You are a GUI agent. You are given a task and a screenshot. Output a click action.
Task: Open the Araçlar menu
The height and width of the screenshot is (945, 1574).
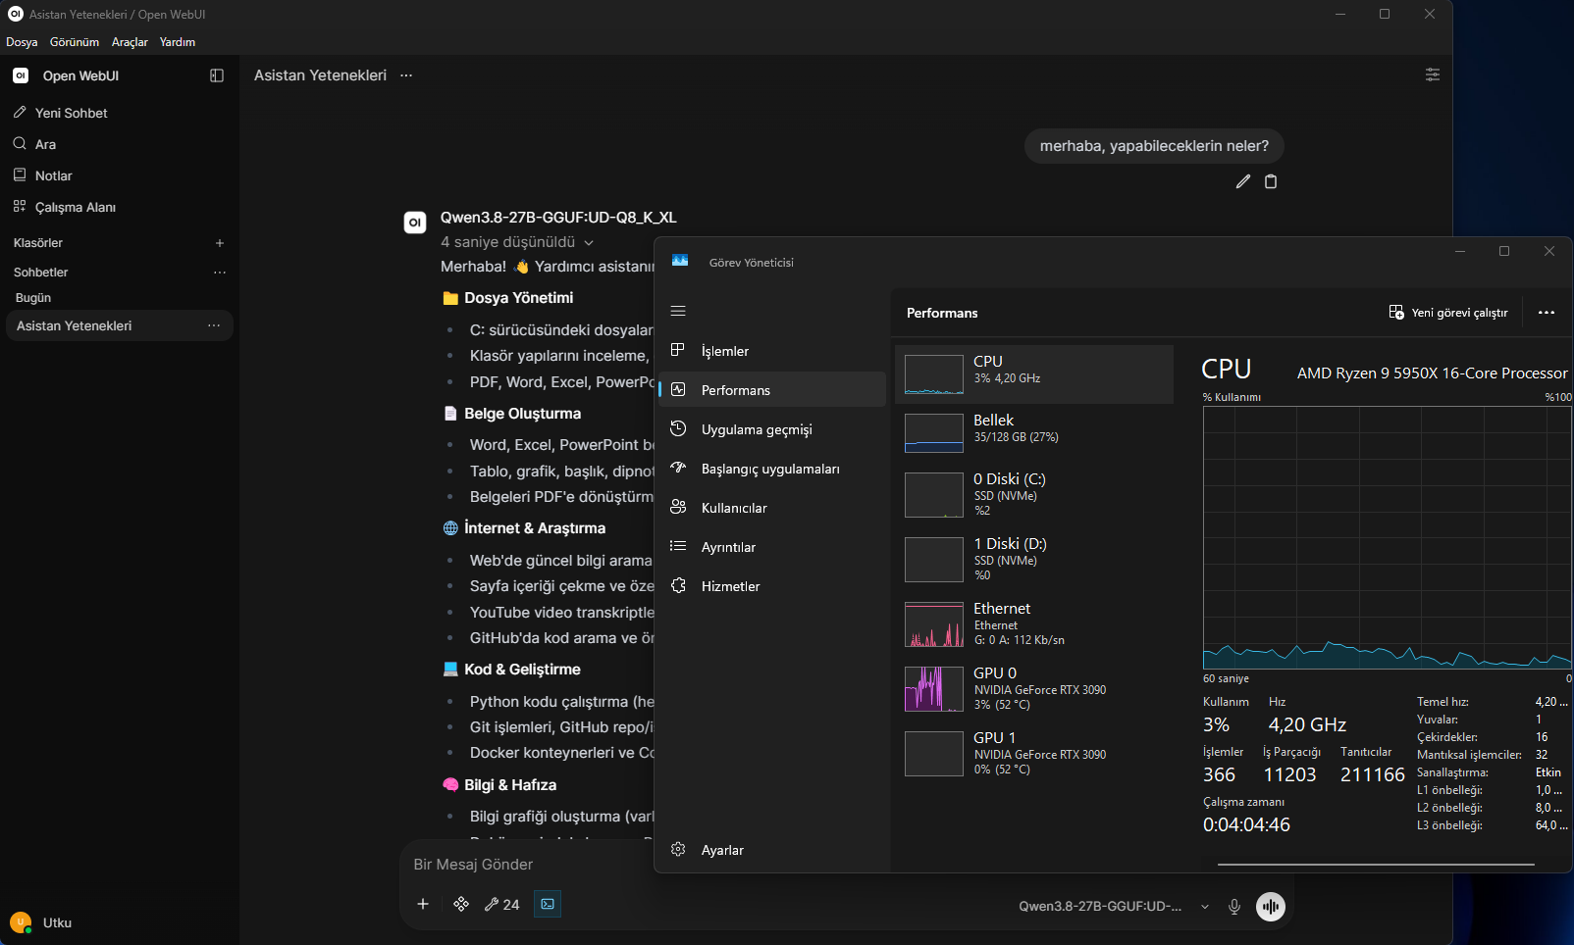pos(130,42)
